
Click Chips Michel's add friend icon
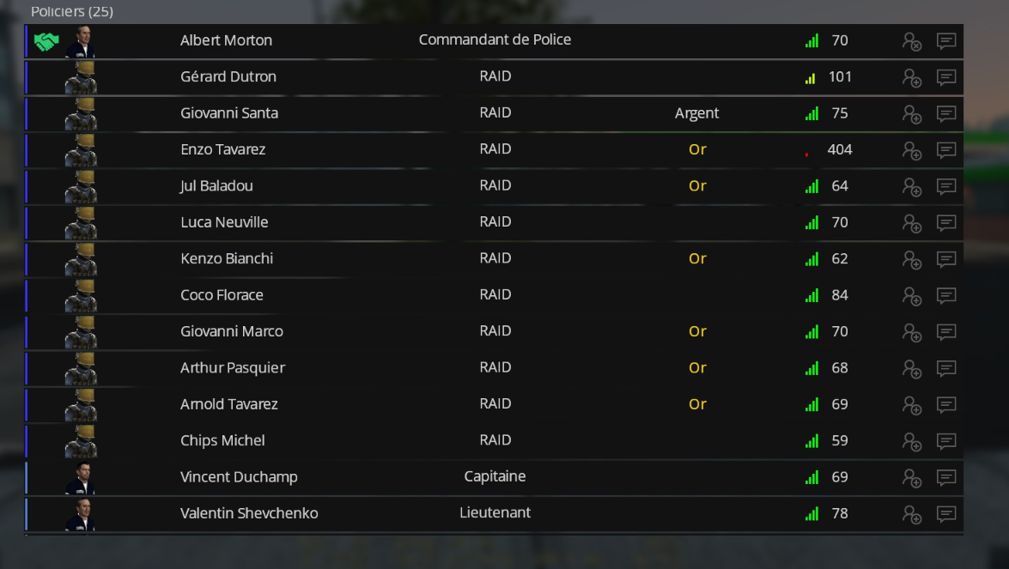912,442
